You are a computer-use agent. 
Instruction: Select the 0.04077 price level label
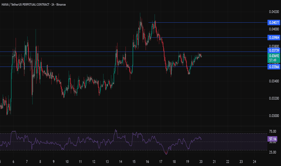click(x=274, y=22)
